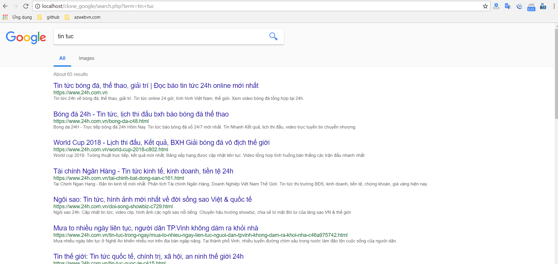Open the crescent moon extension
Image resolution: width=558 pixels, height=264 pixels.
[x=519, y=6]
